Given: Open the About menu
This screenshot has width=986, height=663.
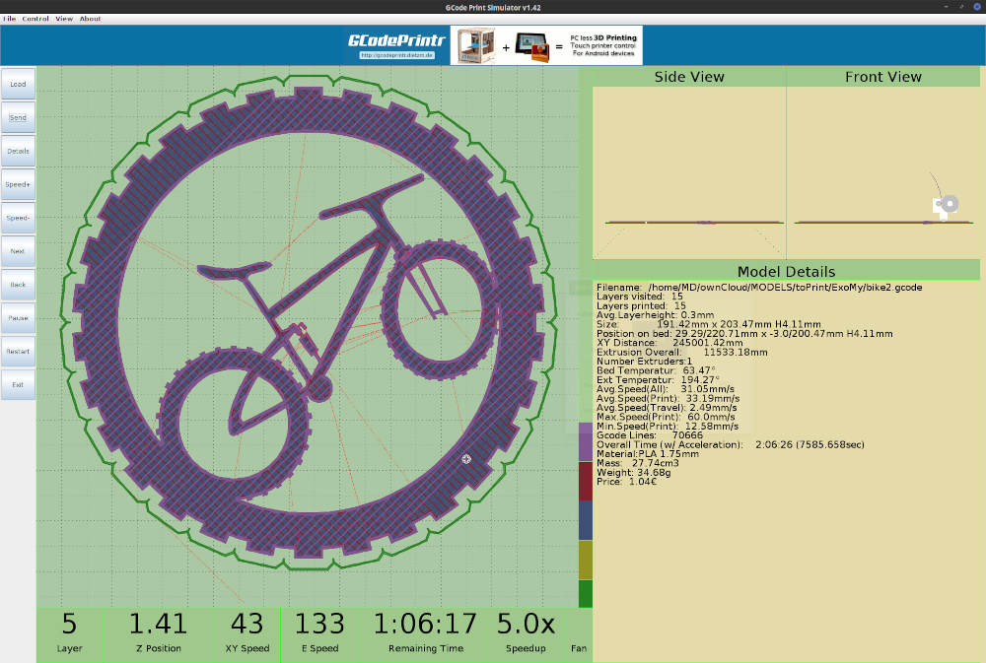Looking at the screenshot, I should (x=90, y=17).
